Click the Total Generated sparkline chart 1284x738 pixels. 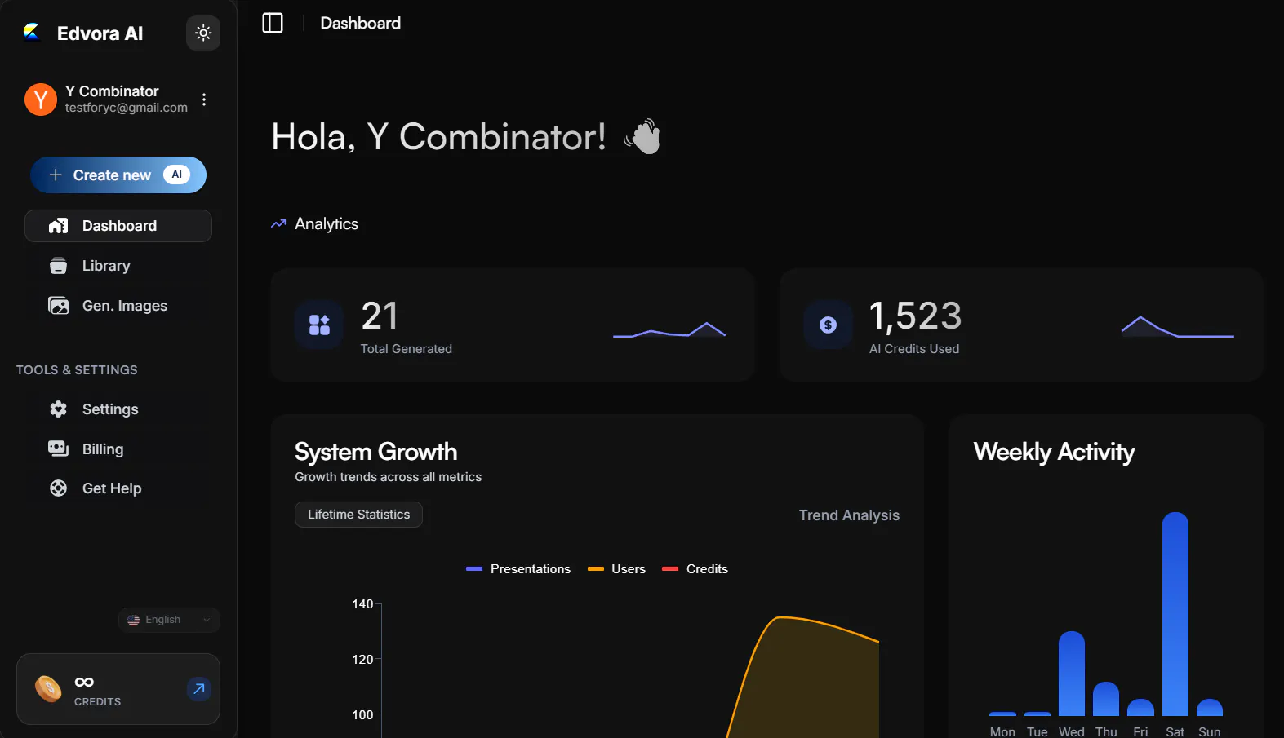point(669,329)
